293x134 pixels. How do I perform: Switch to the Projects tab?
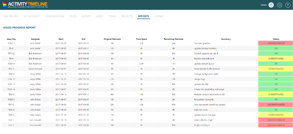(127, 16)
